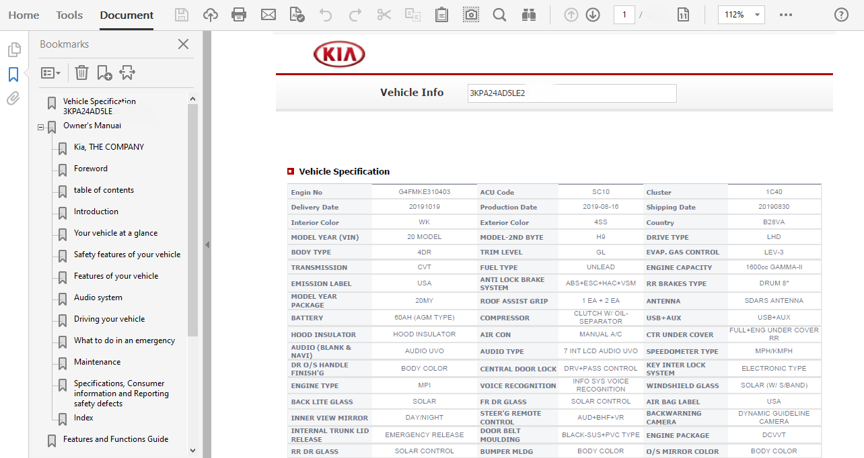The height and width of the screenshot is (458, 864).
Task: Click the Email envelope icon
Action: 268,15
